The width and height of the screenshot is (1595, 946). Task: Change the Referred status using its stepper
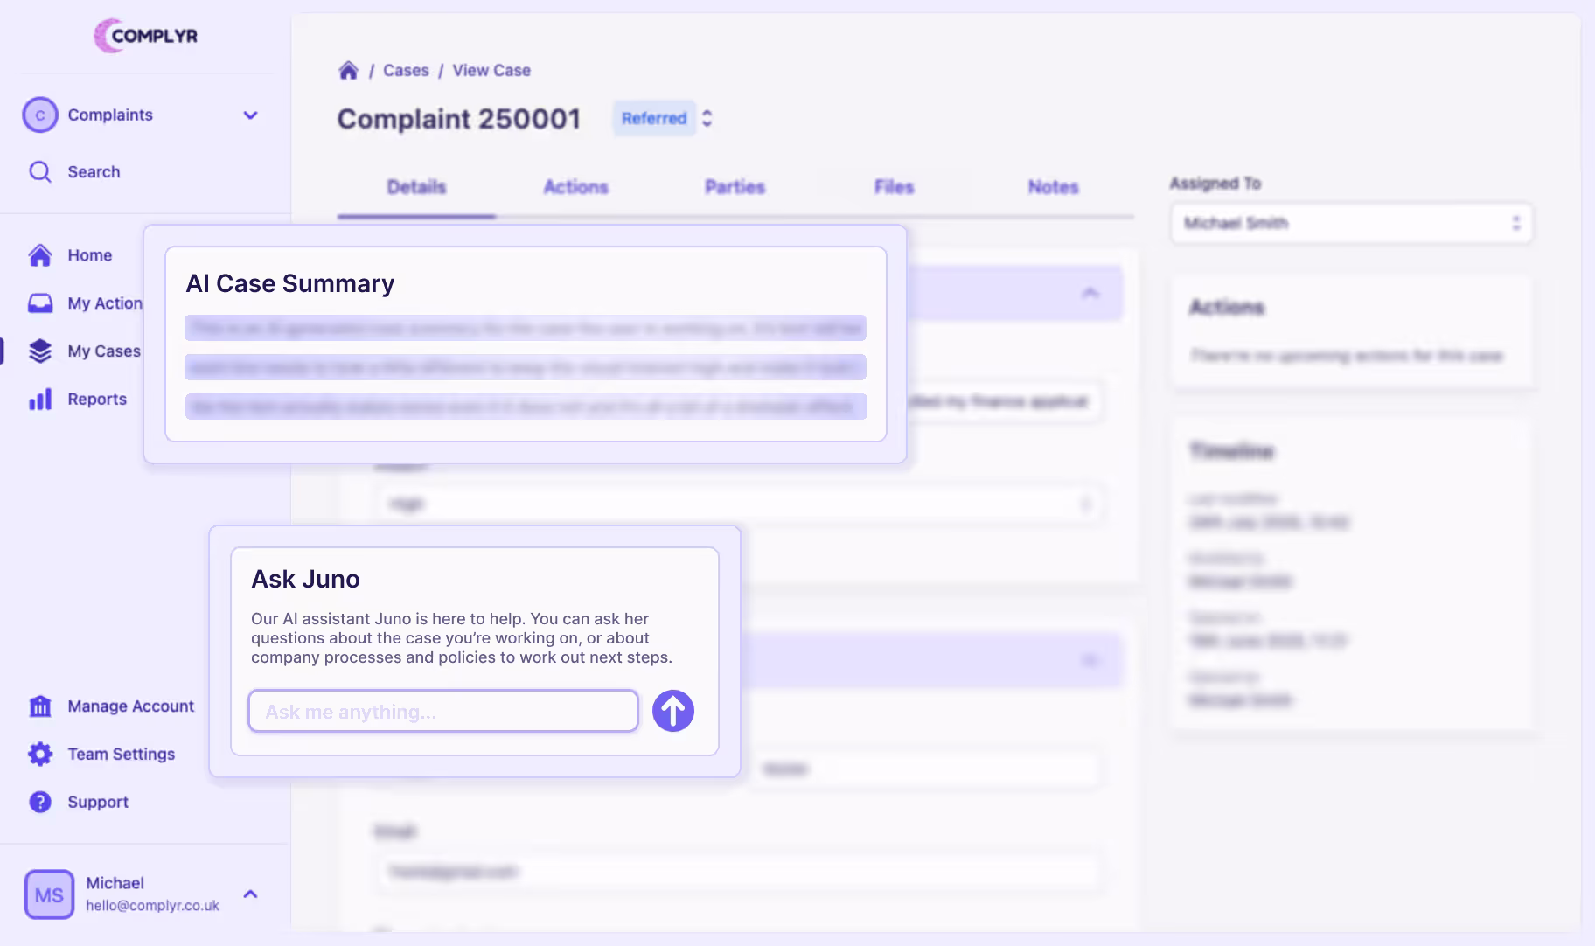(707, 118)
